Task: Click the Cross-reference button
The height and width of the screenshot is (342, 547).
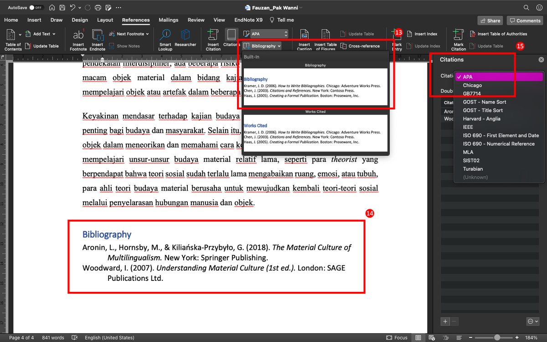Action: click(360, 46)
